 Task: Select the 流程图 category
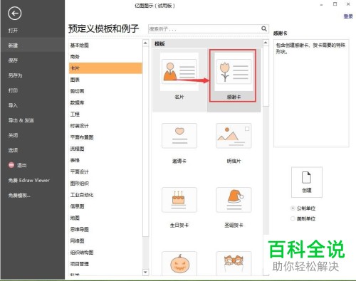point(77,149)
